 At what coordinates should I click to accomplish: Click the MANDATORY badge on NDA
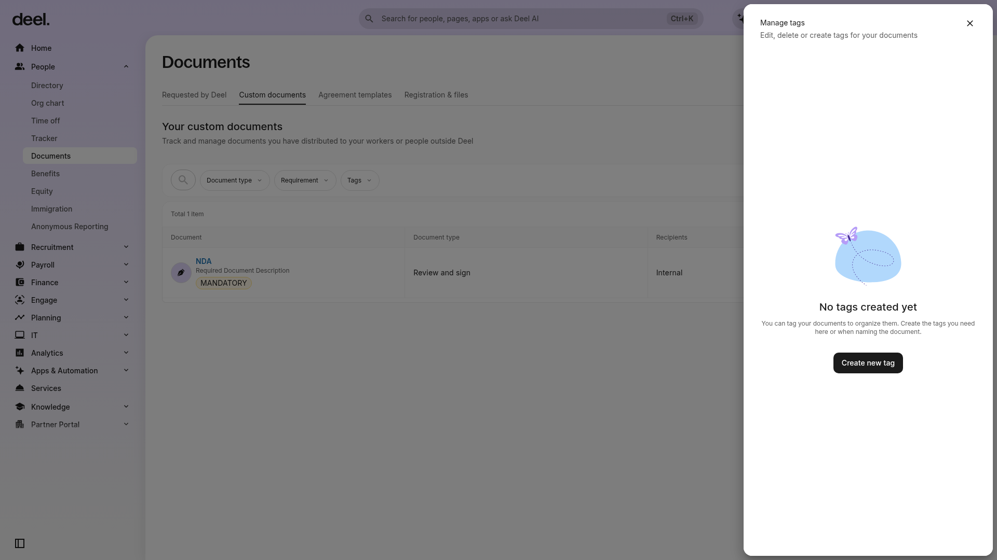tap(224, 283)
